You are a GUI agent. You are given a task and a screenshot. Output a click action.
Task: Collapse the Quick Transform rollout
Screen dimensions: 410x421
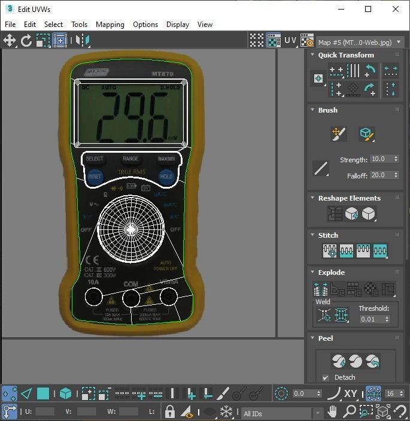[x=312, y=54]
